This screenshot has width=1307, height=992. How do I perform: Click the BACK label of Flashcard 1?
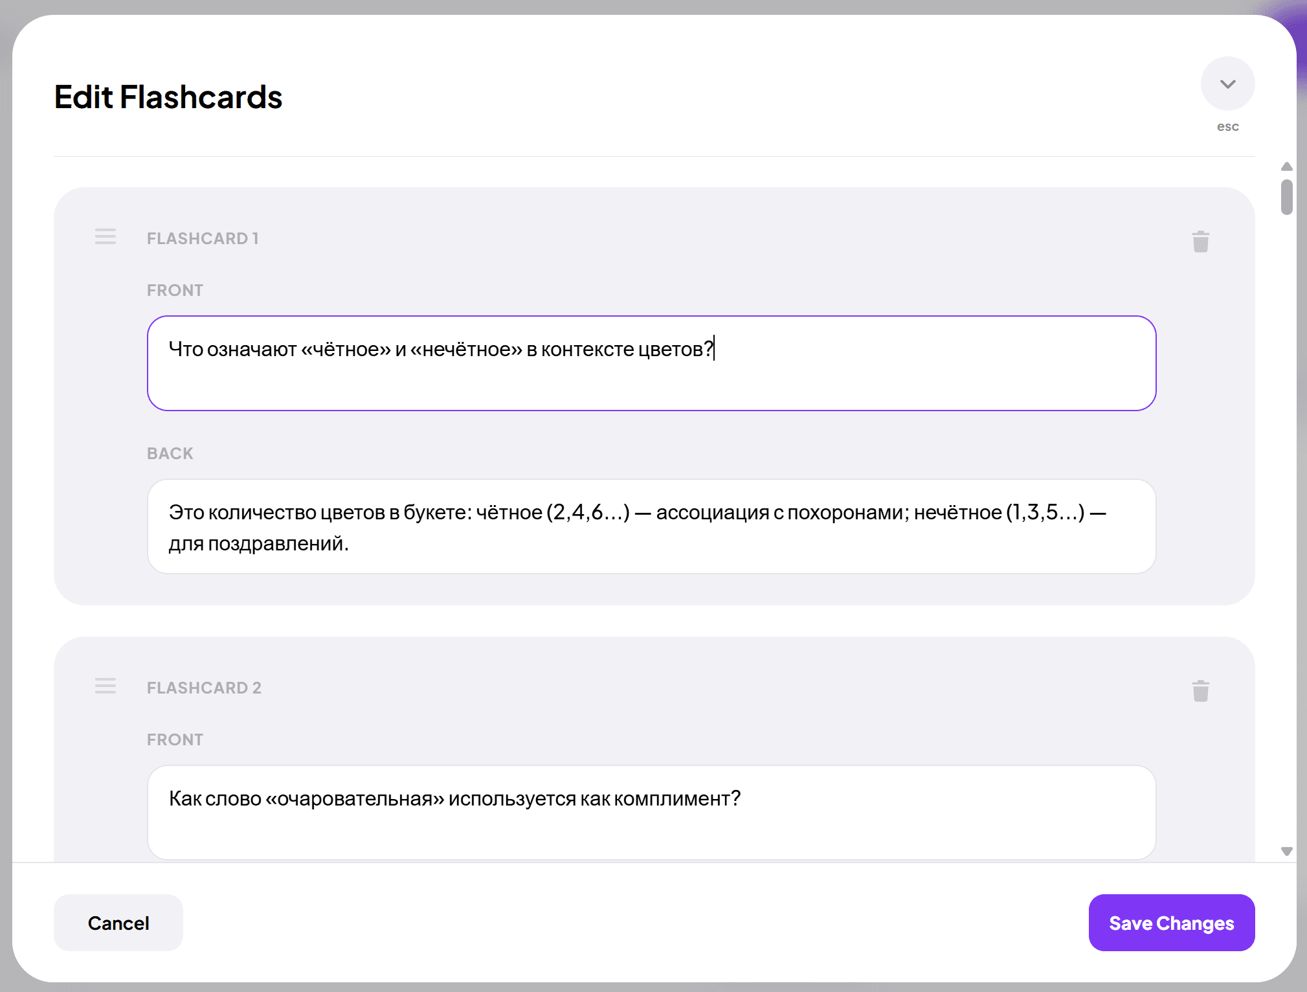click(170, 453)
